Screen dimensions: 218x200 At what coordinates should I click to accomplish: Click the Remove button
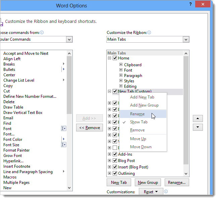point(90,128)
